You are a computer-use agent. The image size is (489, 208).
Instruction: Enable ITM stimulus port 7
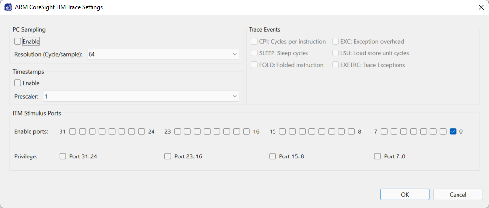(384, 131)
